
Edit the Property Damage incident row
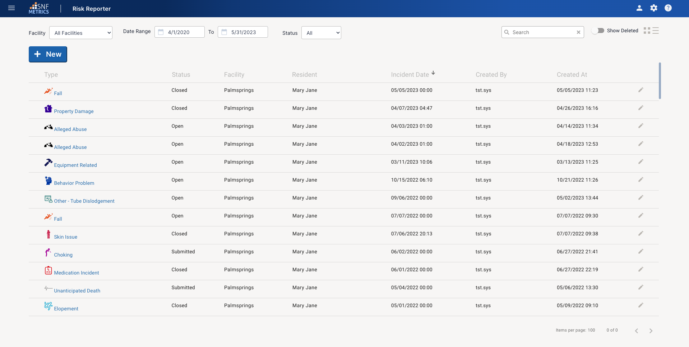point(641,108)
